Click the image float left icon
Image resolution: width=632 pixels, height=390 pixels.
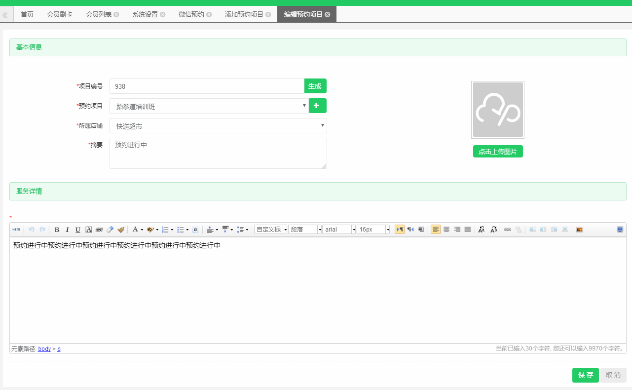(x=543, y=230)
